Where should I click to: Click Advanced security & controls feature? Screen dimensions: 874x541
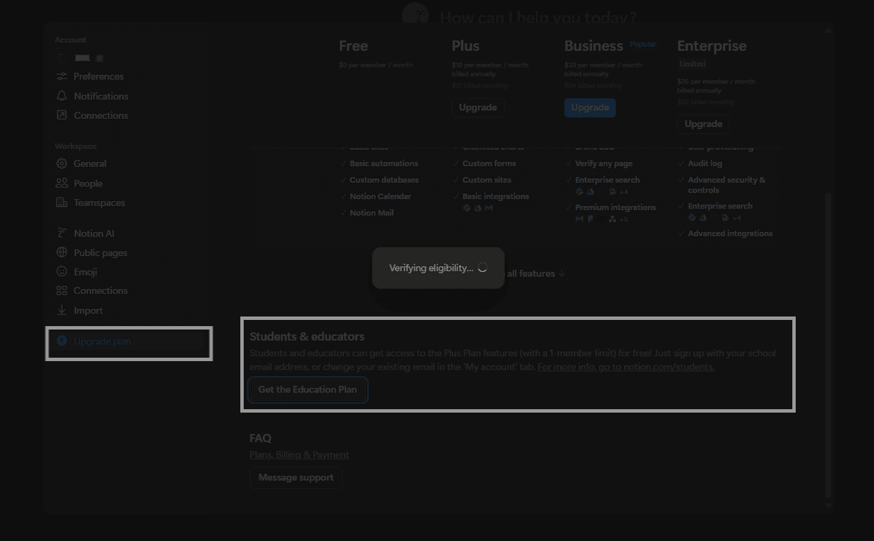pos(727,185)
